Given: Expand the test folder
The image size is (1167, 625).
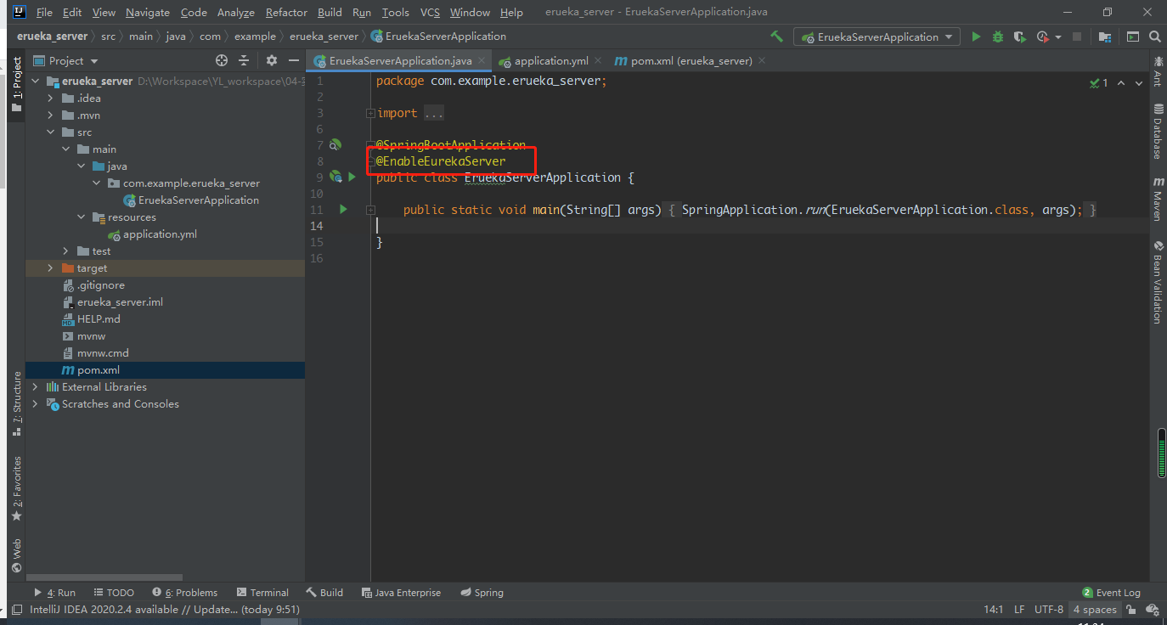Looking at the screenshot, I should coord(66,251).
